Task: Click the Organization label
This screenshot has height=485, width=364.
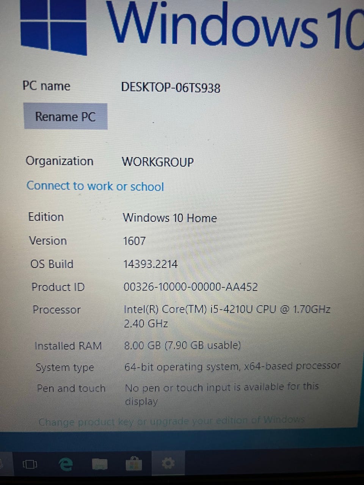Action: click(x=60, y=161)
